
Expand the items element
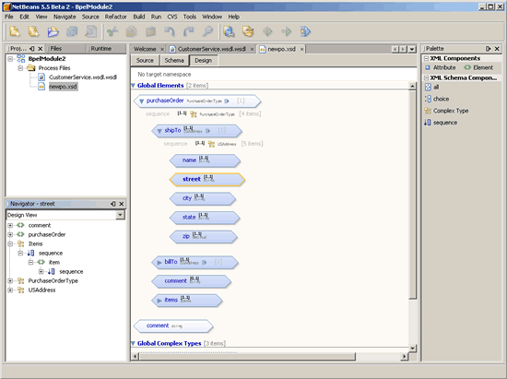(x=159, y=301)
